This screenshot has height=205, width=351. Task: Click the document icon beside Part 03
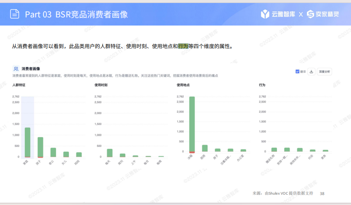(14, 14)
